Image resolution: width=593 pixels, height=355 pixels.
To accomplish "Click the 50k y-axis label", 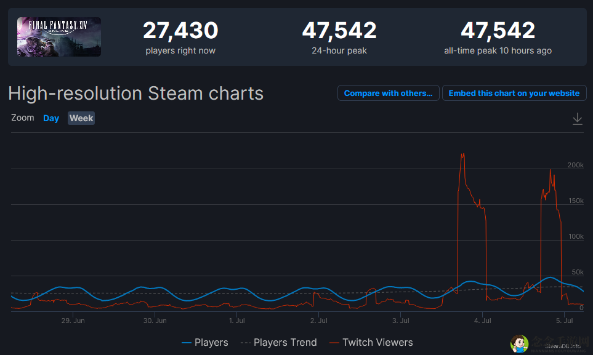I will (578, 272).
